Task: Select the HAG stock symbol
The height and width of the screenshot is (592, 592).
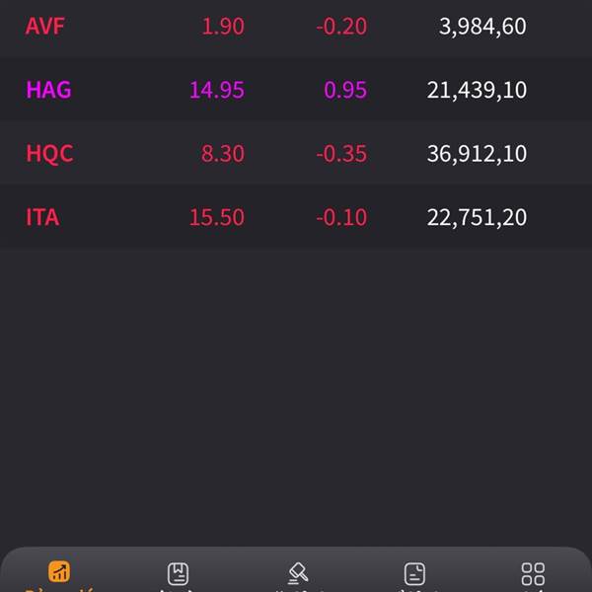Action: 48,90
